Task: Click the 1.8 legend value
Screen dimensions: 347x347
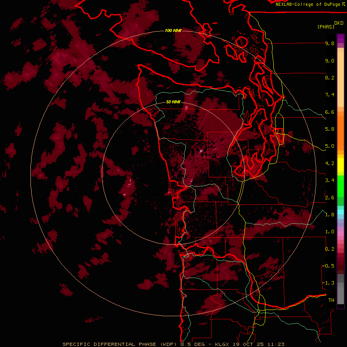Action: (330, 214)
